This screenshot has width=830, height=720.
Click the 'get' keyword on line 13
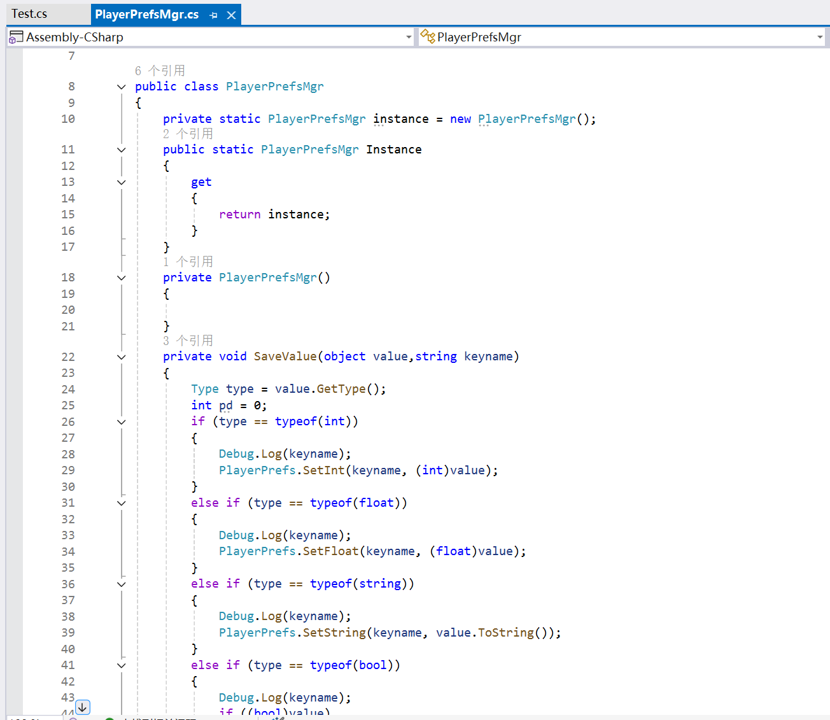[201, 182]
